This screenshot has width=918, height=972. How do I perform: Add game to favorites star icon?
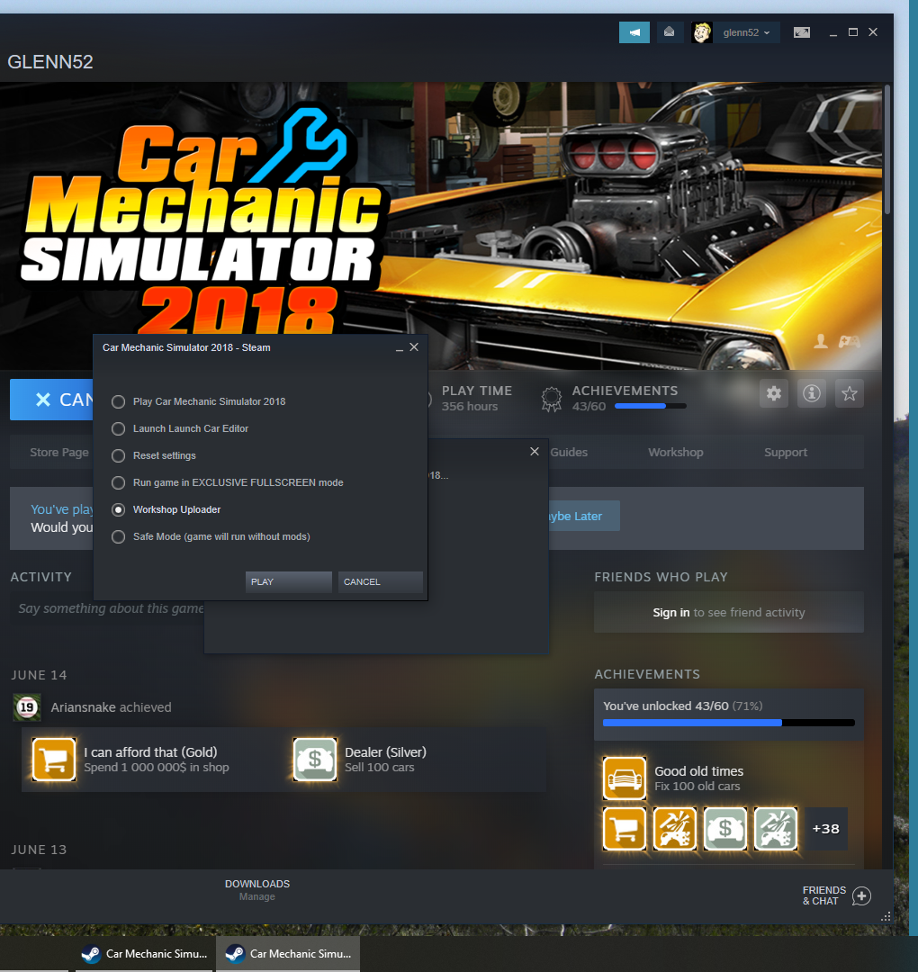click(x=850, y=393)
